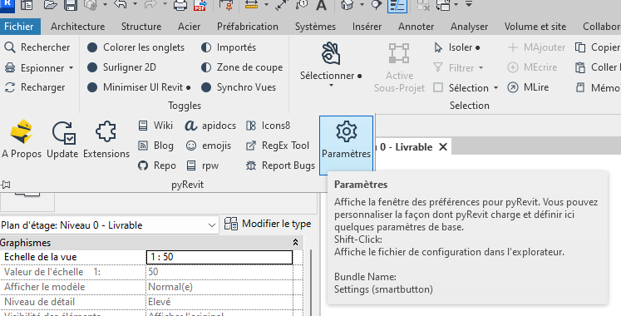Toggle Importés visibility
621x316 pixels.
pyautogui.click(x=228, y=47)
